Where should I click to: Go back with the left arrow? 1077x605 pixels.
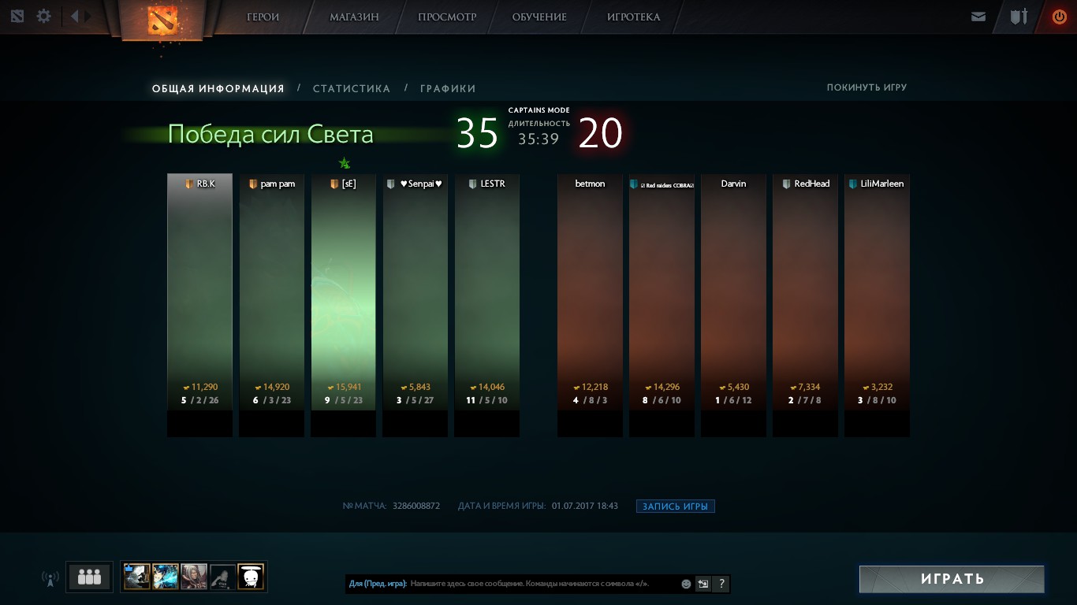point(74,16)
